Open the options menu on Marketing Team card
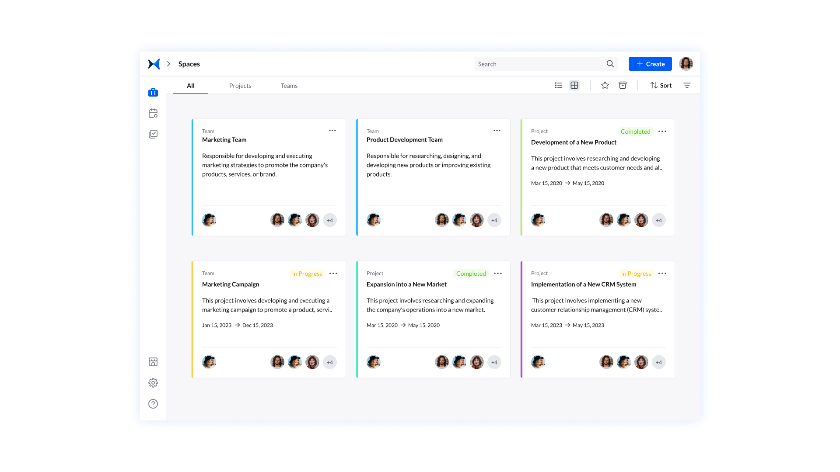Image resolution: width=840 pixels, height=472 pixels. [x=332, y=130]
